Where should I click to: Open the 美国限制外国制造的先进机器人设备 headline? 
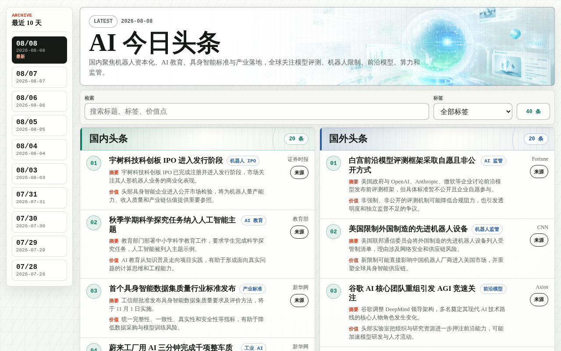(x=408, y=229)
